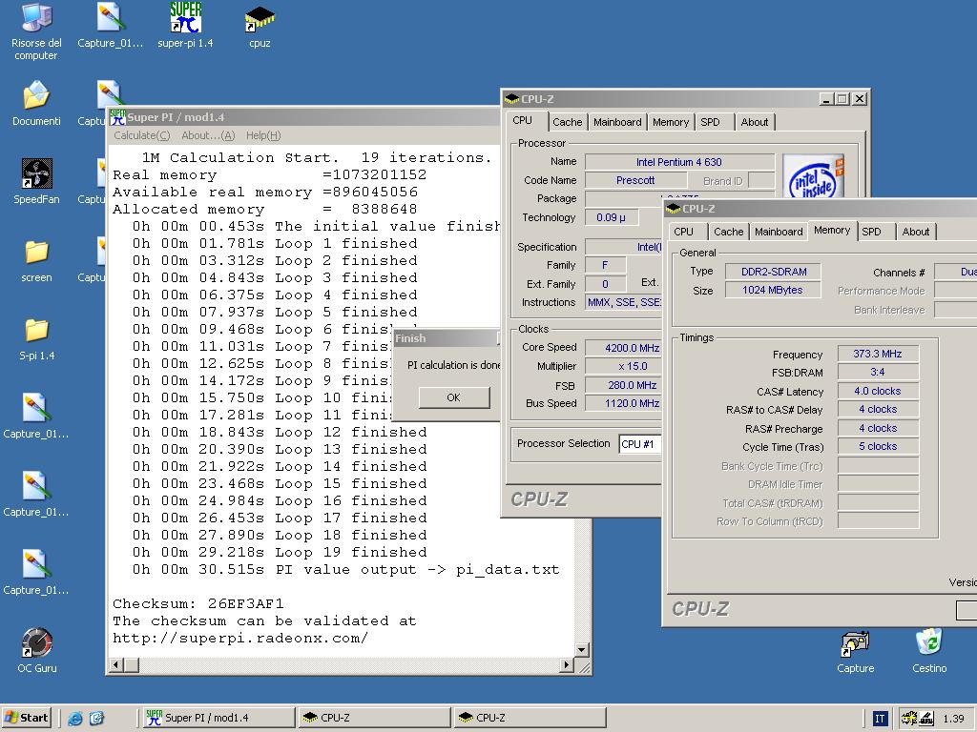977x732 pixels.
Task: Click the processor Name field Intel Pentium 4 630
Action: (x=679, y=162)
